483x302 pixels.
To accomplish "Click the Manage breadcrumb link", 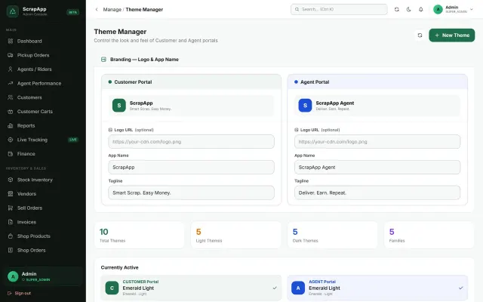I will pos(112,10).
